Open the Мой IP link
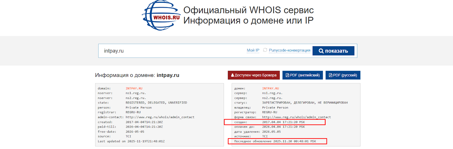453x149 pixels. click(253, 50)
